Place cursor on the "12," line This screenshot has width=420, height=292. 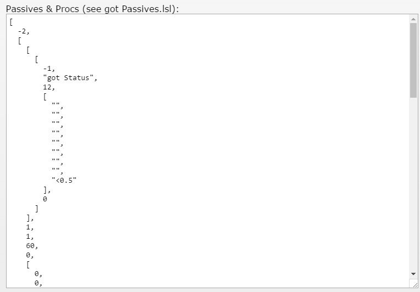click(49, 87)
